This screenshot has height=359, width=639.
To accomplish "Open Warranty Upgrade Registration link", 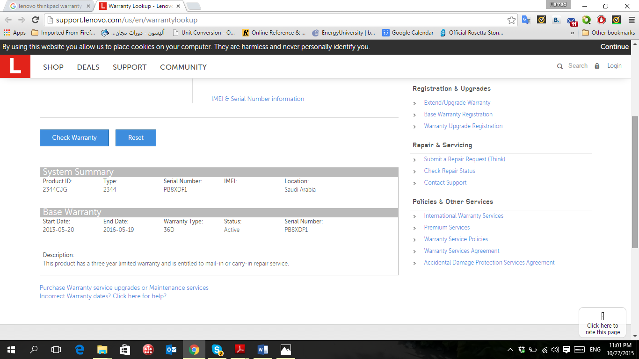I will click(463, 126).
